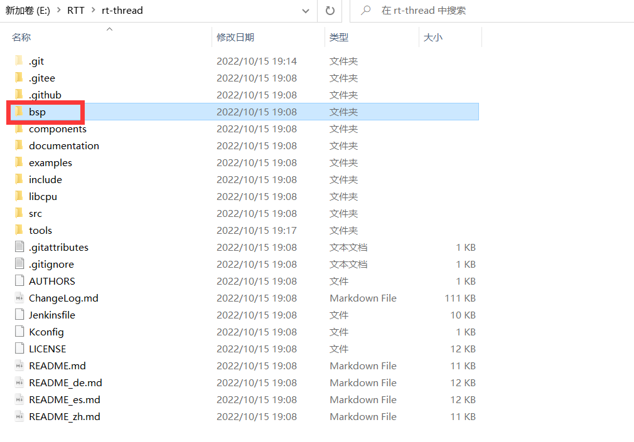634x442 pixels.
Task: Select the .gitattributes file name
Action: tap(58, 247)
